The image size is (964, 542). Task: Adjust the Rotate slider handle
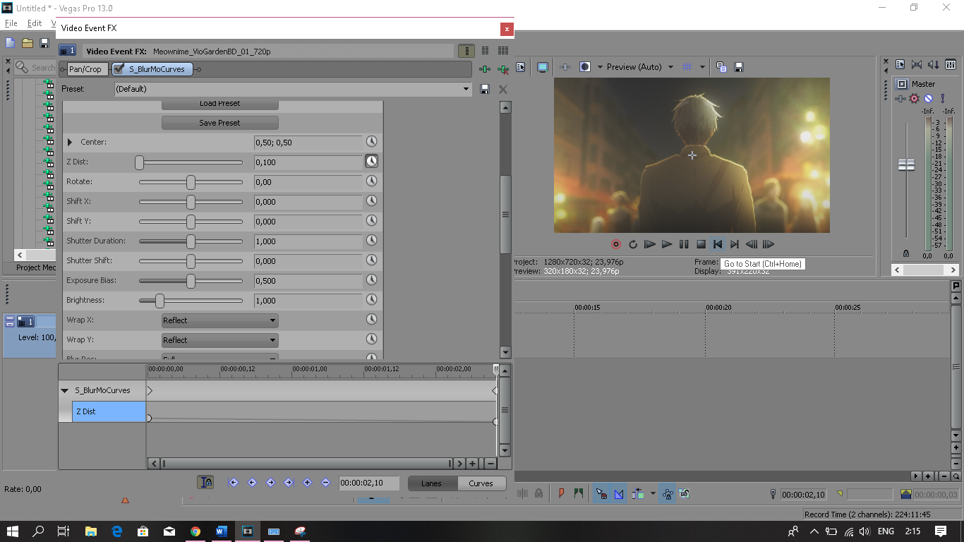191,182
